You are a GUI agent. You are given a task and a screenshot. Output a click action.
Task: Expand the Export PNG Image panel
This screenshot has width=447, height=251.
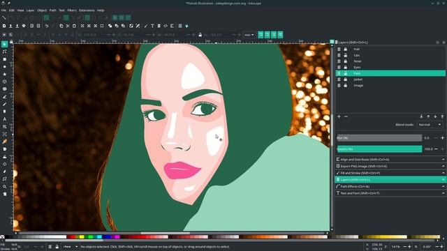(390, 166)
